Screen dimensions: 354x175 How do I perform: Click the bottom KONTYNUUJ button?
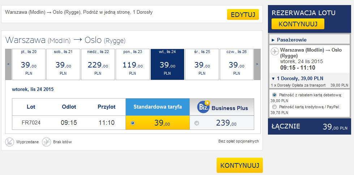[240, 165]
